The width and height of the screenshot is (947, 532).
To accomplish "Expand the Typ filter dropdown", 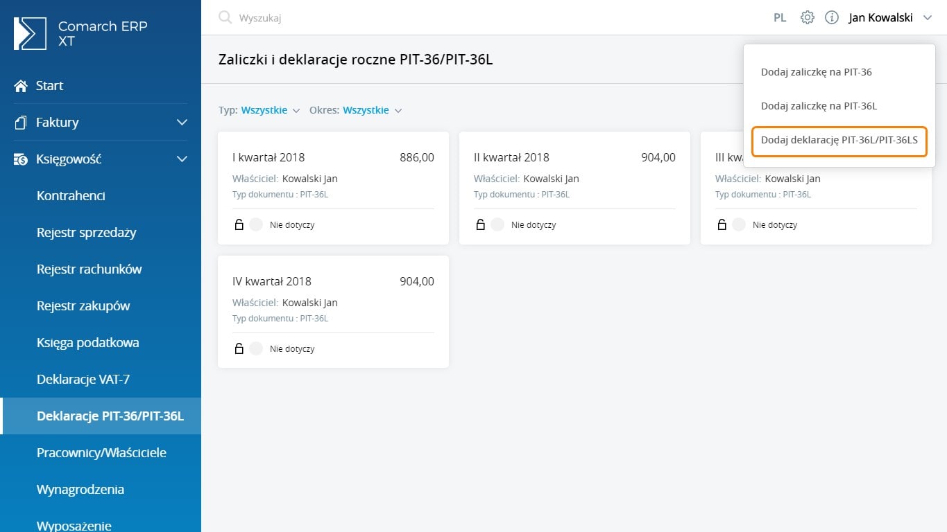I will tap(270, 110).
